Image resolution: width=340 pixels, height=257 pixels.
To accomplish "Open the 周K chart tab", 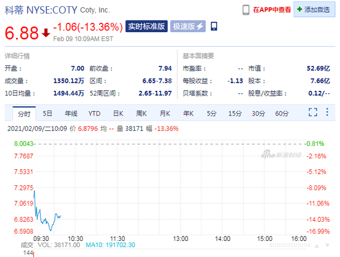I will click(142, 113).
